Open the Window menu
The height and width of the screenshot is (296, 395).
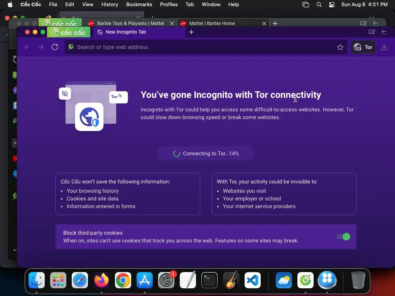(x=211, y=4)
